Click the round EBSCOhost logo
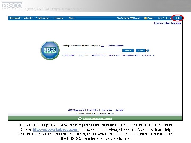 tap(50, 50)
